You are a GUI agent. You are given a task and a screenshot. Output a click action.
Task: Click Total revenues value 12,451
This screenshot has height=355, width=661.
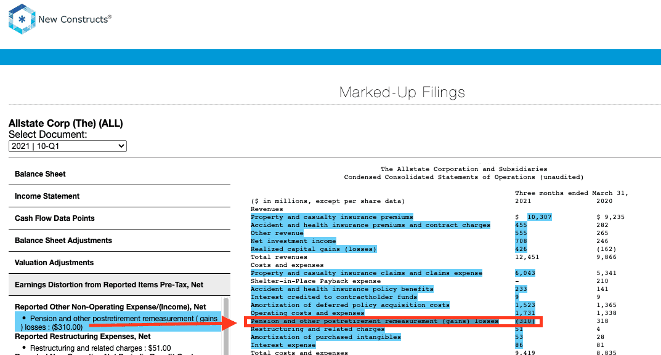[527, 257]
